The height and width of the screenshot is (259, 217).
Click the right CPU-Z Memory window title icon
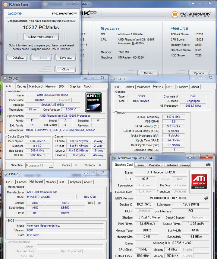coord(113,79)
